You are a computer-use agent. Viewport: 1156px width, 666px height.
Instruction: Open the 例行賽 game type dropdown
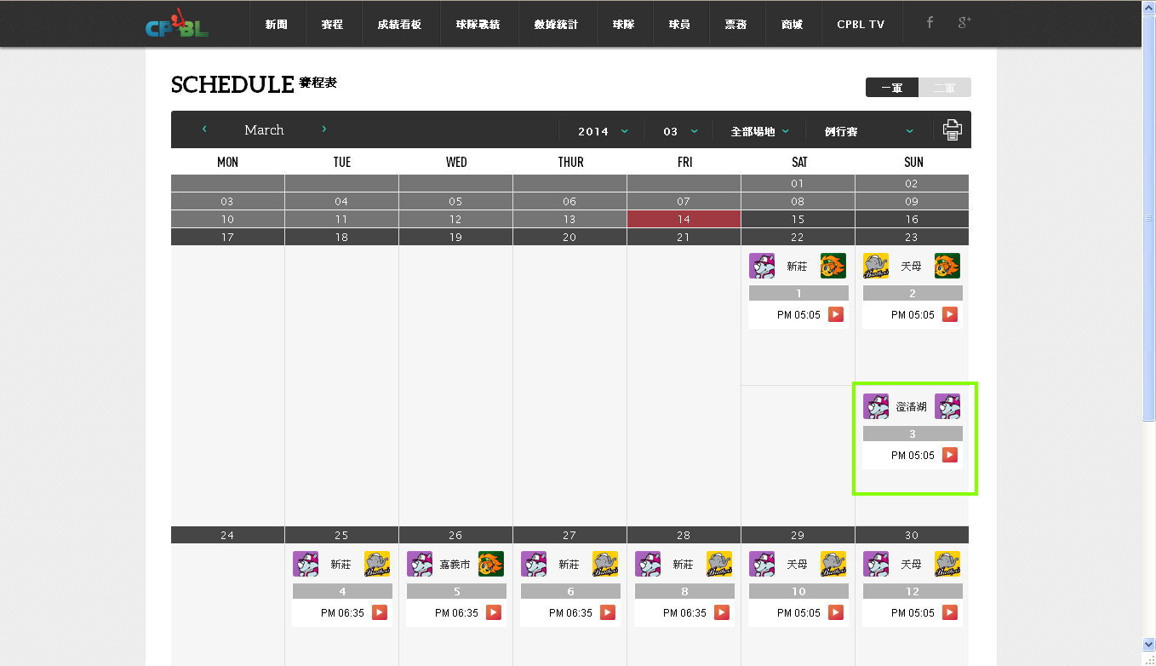pos(868,131)
